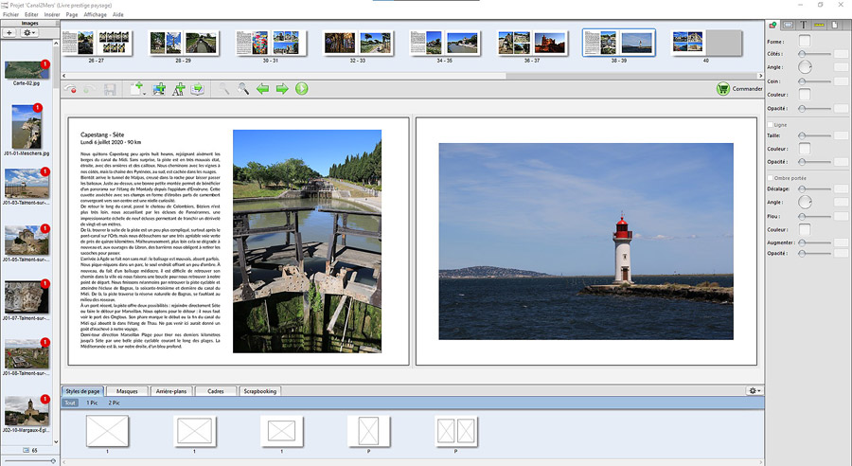Viewport: 852px width, 466px height.
Task: Filter page styles by 2 Pic
Action: coord(114,403)
